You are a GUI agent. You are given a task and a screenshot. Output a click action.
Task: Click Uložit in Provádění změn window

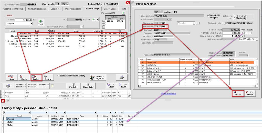point(238,93)
